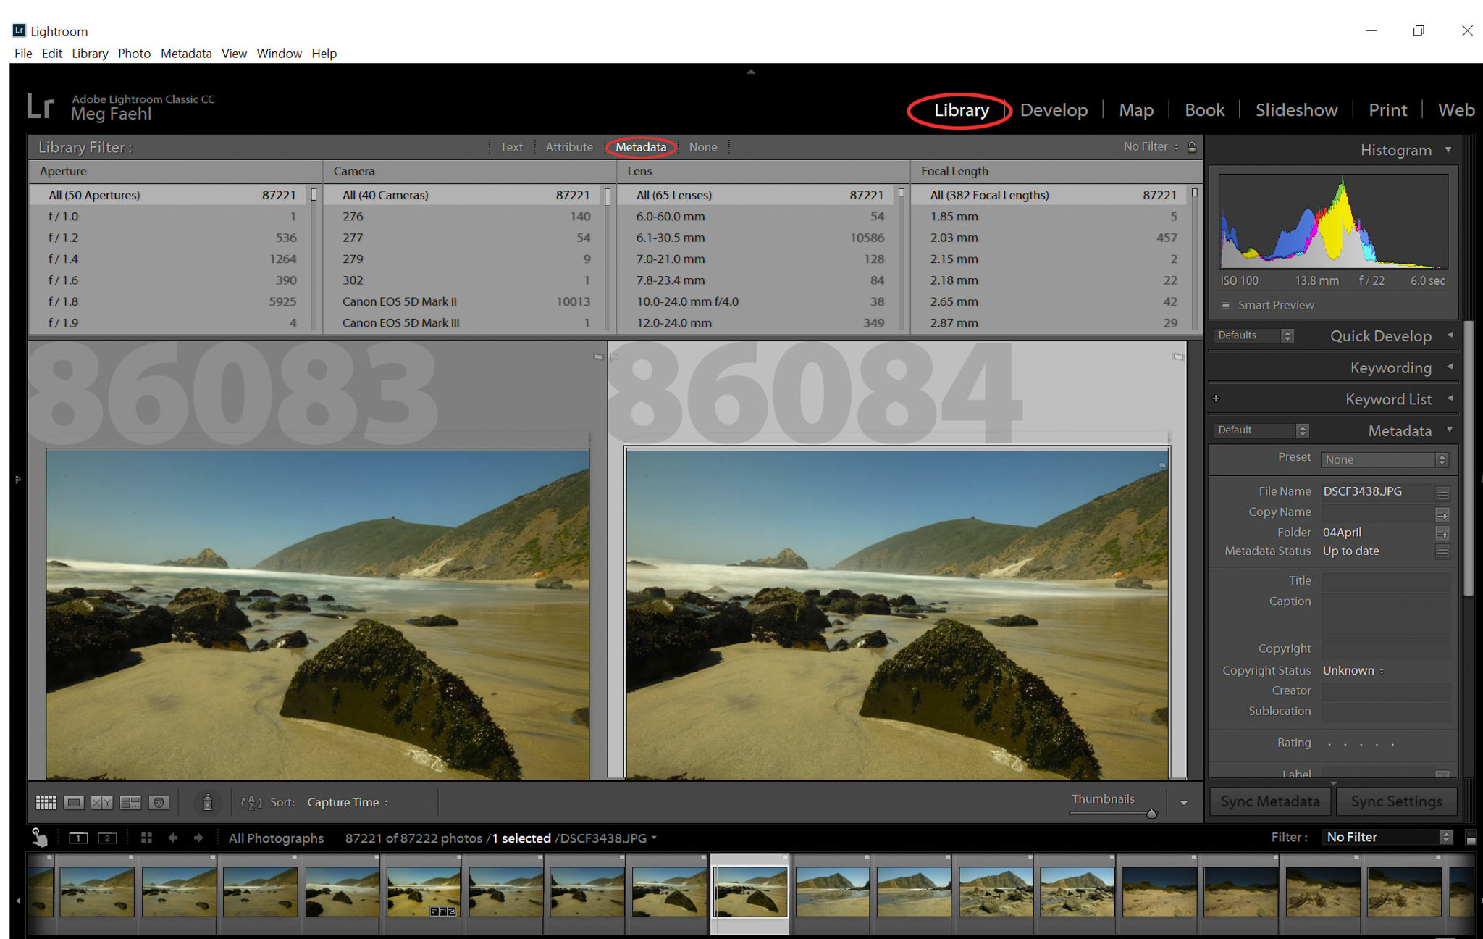The height and width of the screenshot is (939, 1483).
Task: Open the Defaults saved preset dropdown
Action: tap(1254, 335)
